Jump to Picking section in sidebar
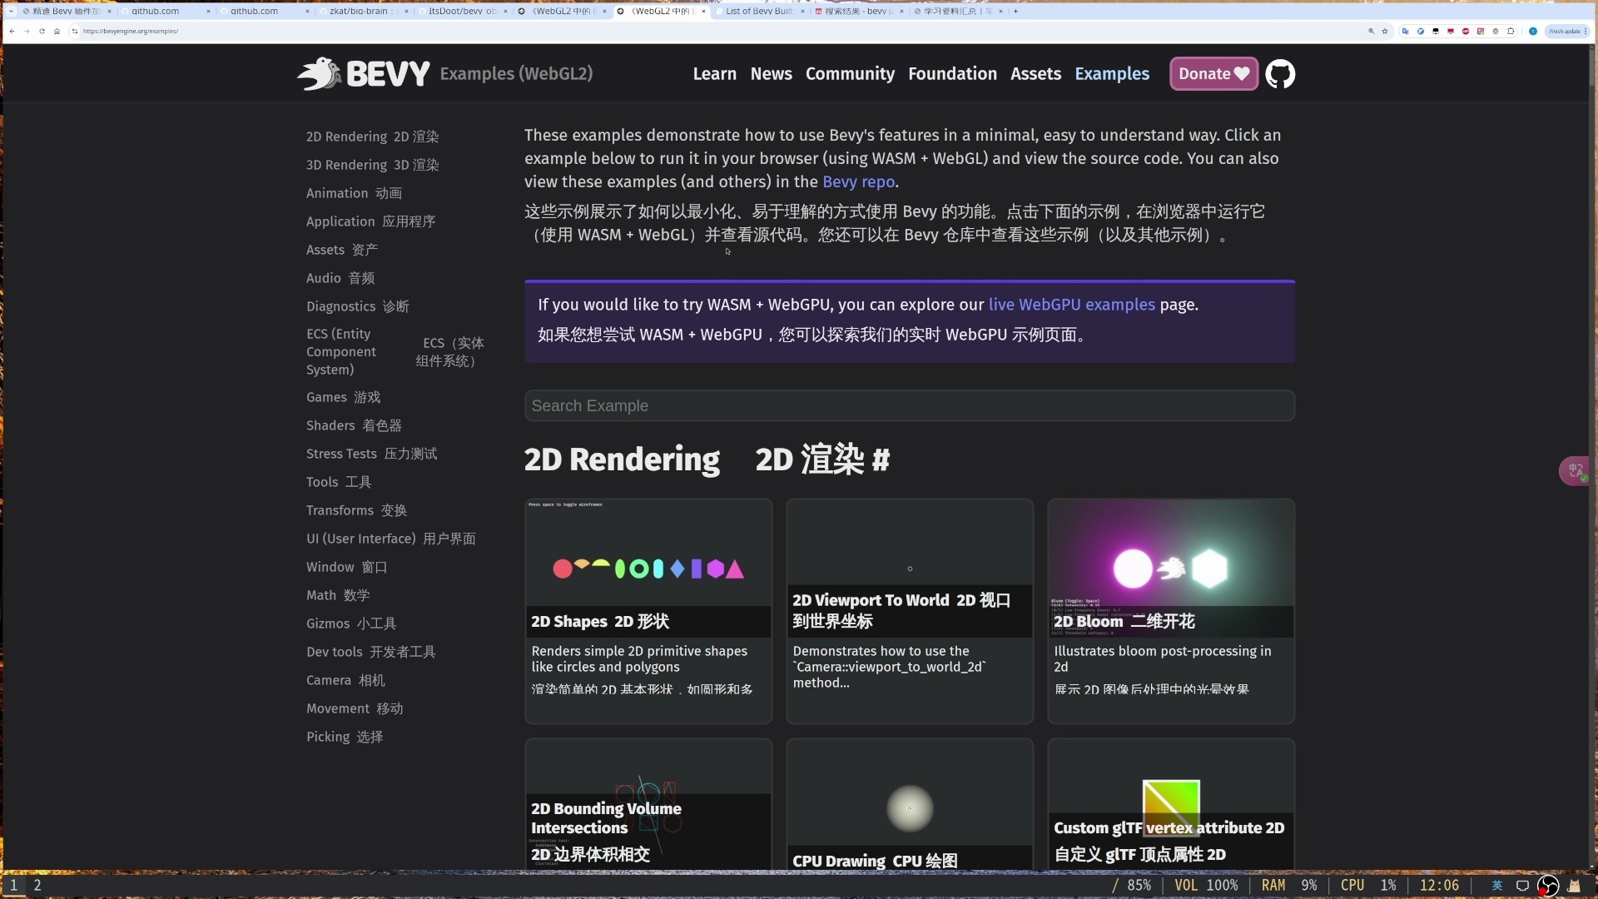The width and height of the screenshot is (1598, 899). point(345,737)
